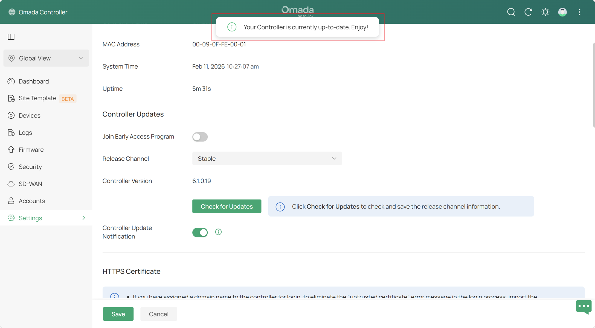Open the info tooltip beside update notification toggle
This screenshot has height=328, width=595.
pos(218,232)
